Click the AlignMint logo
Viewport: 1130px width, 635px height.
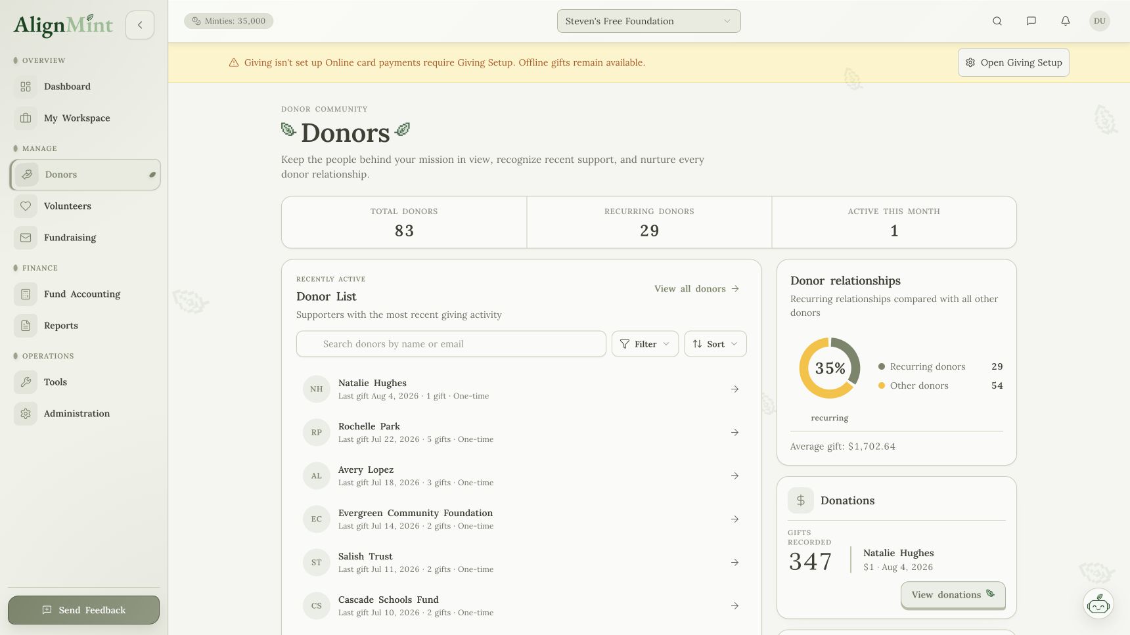point(63,25)
